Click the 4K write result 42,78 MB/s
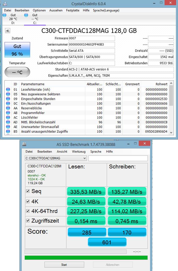The image size is (178, 271). point(127,202)
